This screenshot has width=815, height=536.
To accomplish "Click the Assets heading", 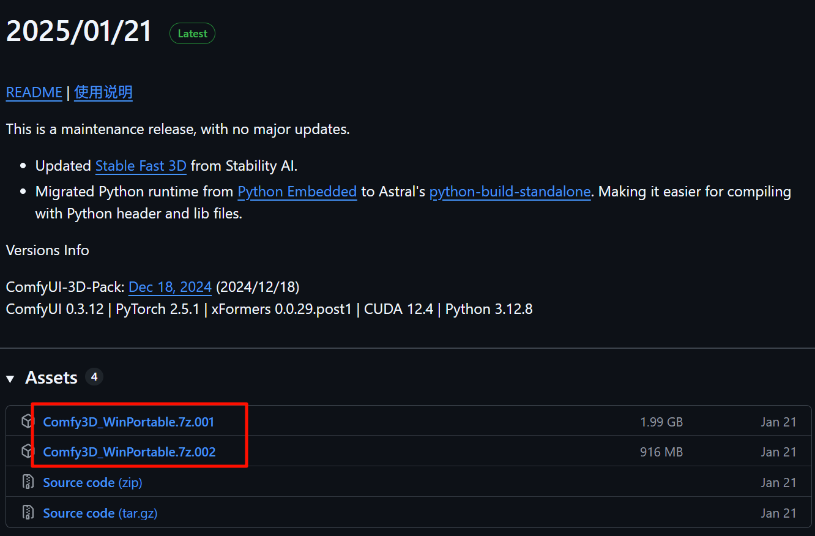I will click(51, 378).
